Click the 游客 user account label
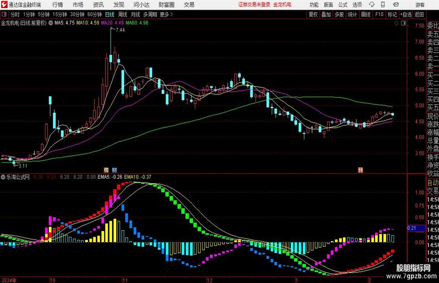The image size is (439, 283). (x=420, y=5)
